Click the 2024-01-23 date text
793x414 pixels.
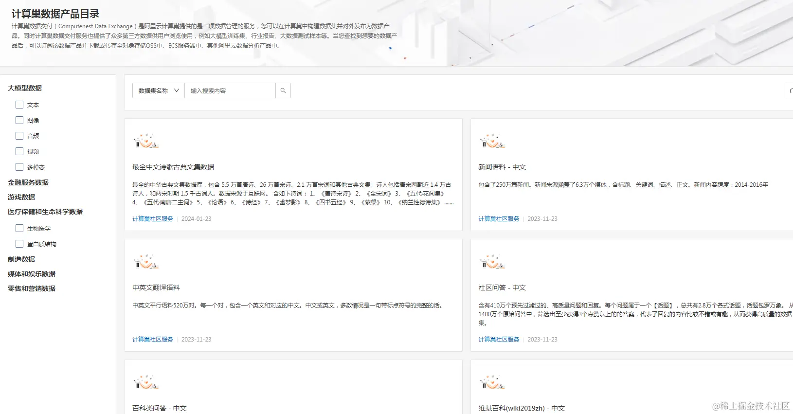tap(197, 219)
